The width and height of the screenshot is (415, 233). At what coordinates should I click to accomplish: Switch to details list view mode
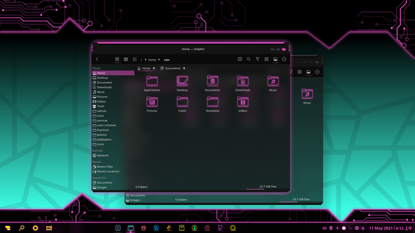pyautogui.click(x=135, y=59)
